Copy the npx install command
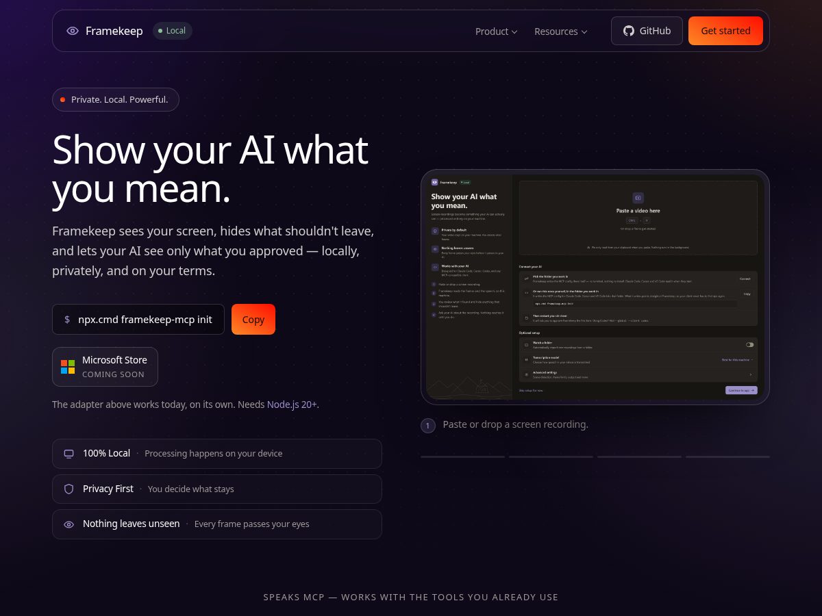This screenshot has height=616, width=822. click(x=253, y=320)
